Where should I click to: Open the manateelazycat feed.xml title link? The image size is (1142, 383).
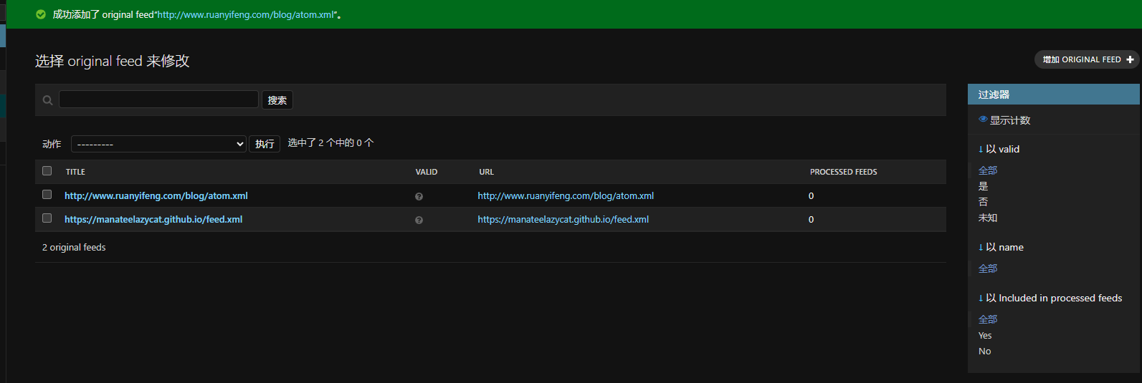[x=153, y=220]
